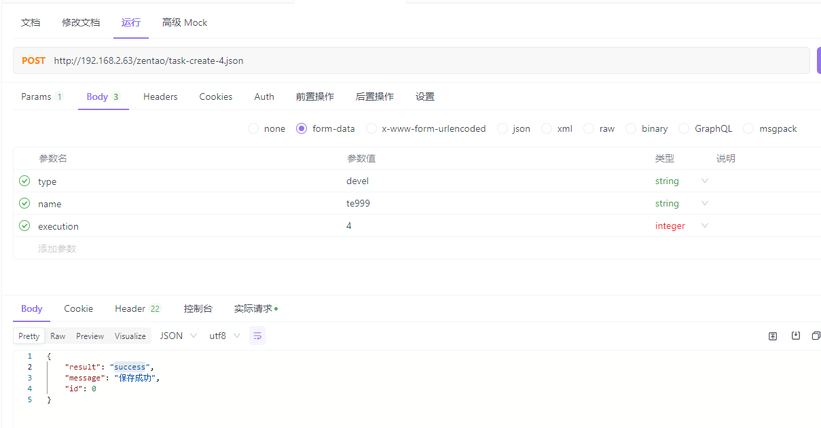This screenshot has height=428, width=821.
Task: Click the value devel
Action: click(357, 181)
